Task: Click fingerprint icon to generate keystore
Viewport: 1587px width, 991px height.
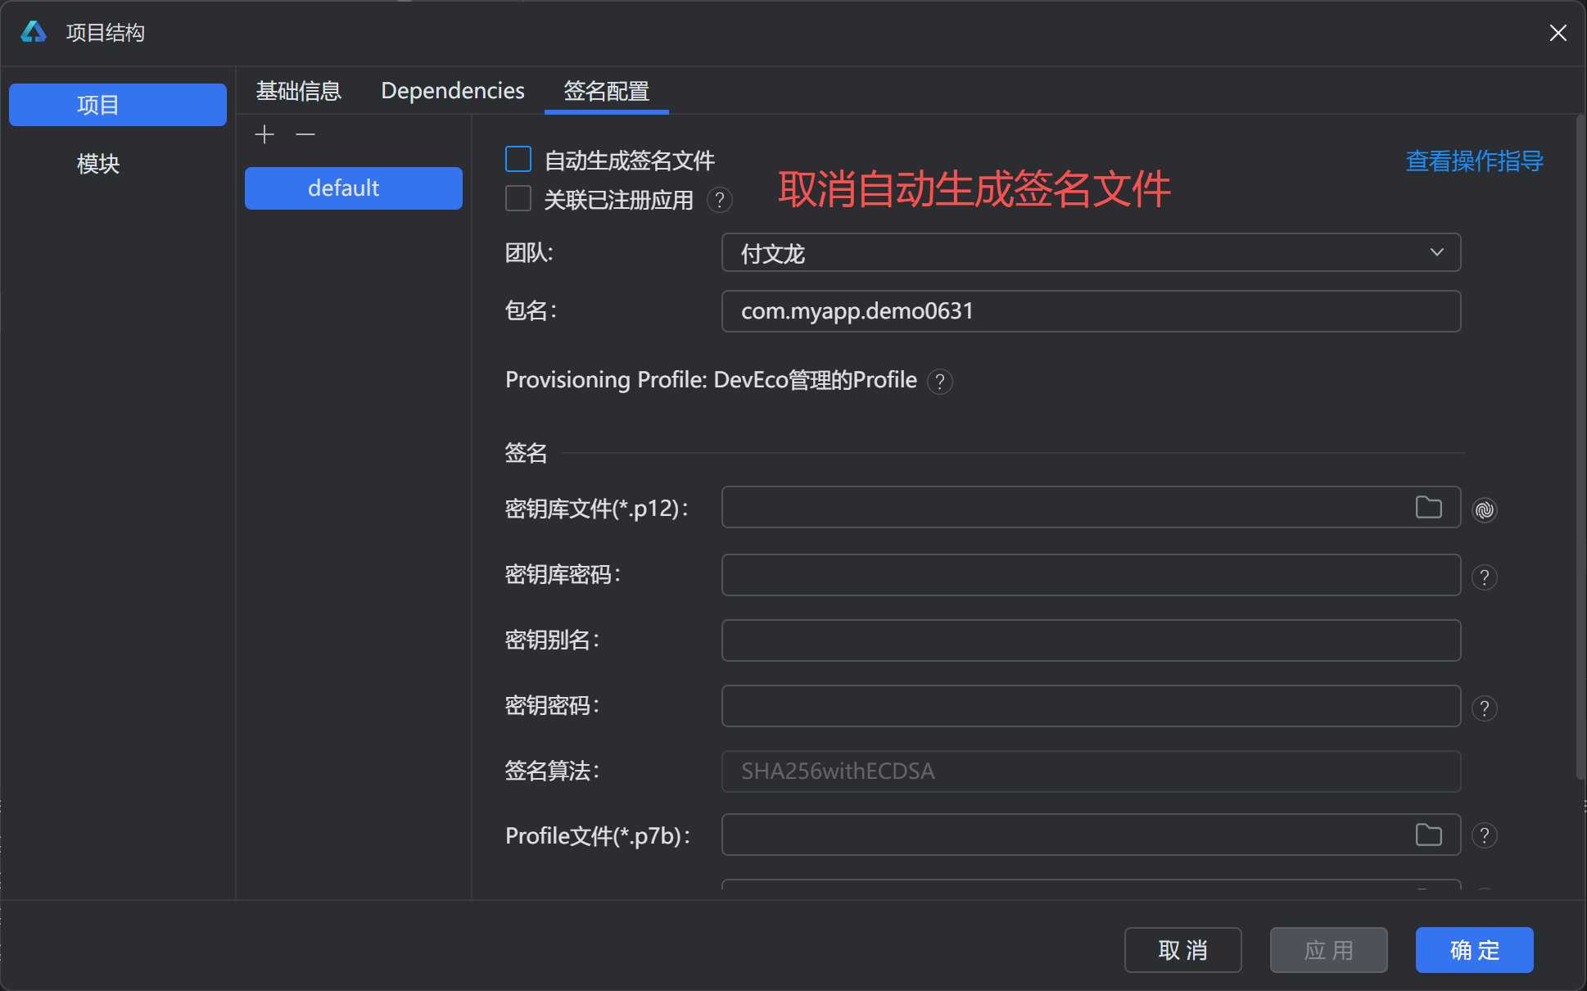Action: 1485,509
